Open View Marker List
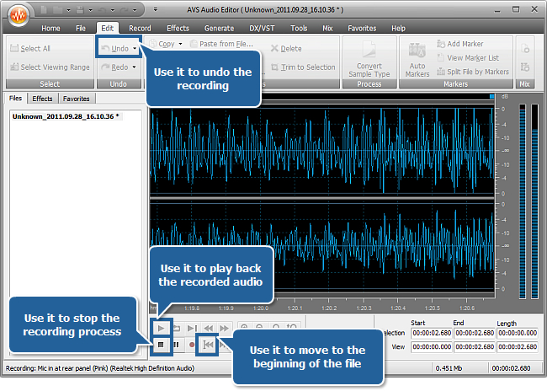The image size is (547, 391). tap(468, 58)
